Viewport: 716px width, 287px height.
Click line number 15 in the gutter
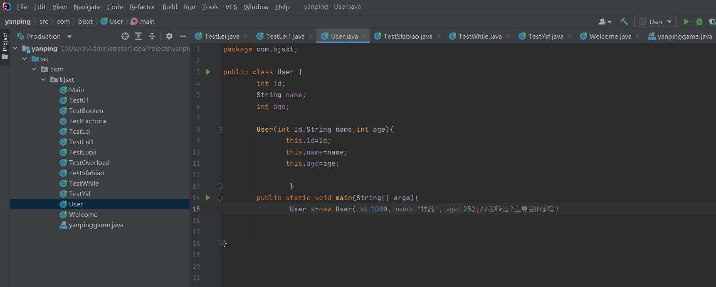(196, 209)
